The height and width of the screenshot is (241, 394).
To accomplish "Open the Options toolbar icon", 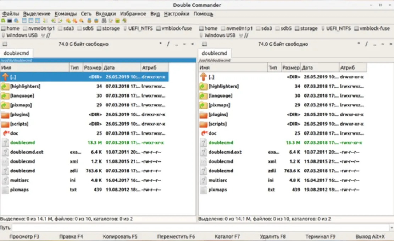I will pos(16,21).
